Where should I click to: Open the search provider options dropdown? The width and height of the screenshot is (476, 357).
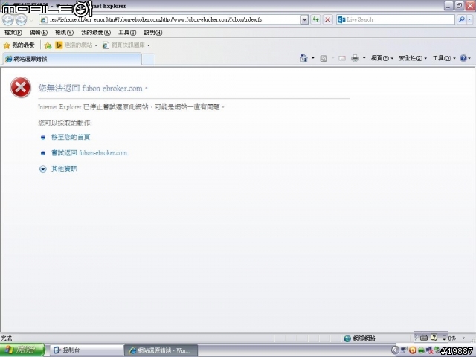click(470, 20)
